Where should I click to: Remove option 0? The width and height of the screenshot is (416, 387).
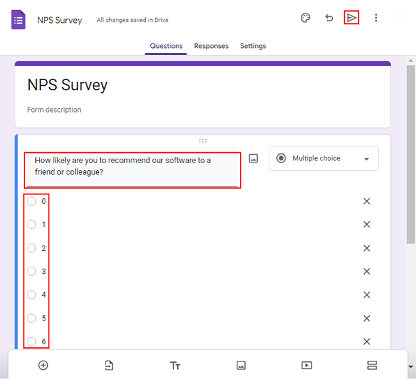367,201
